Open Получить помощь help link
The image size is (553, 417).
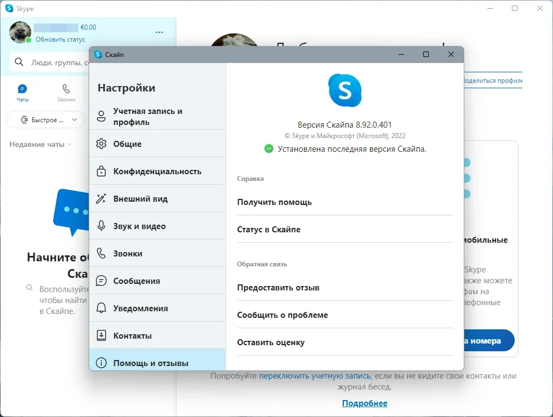(344, 202)
